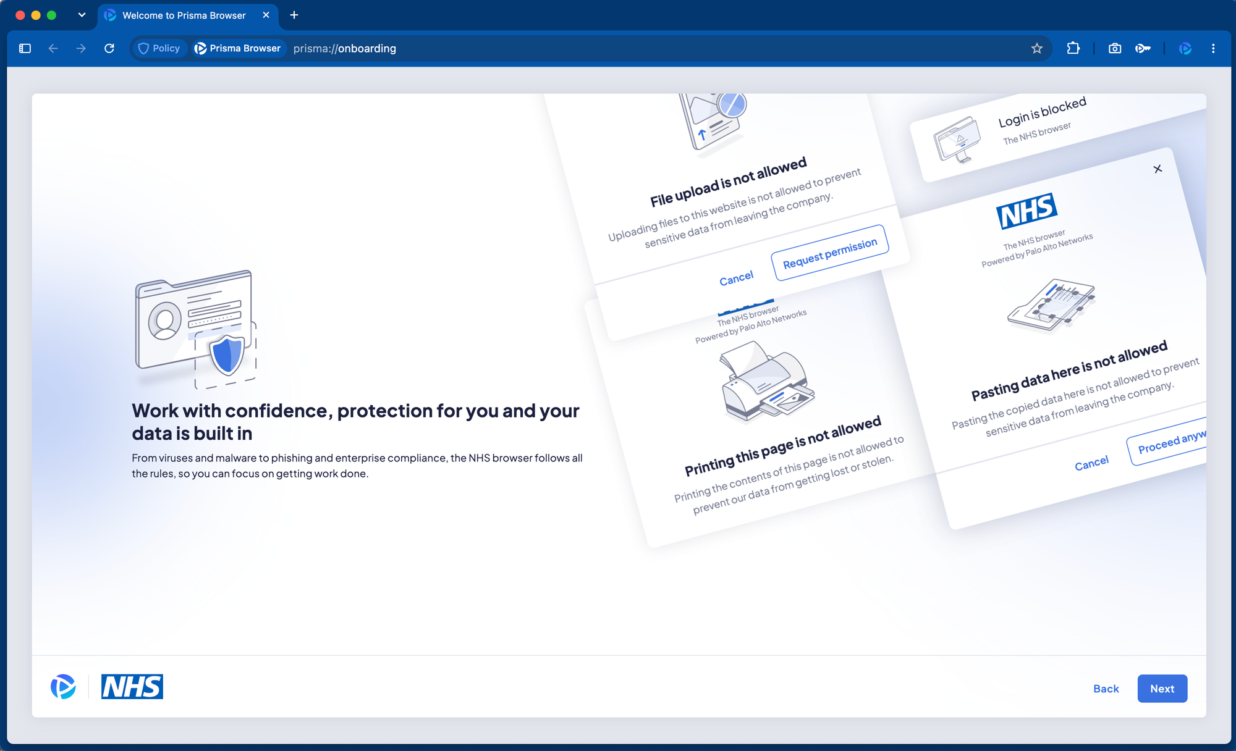Viewport: 1236px width, 751px height.
Task: Toggle the browser sidebar panel icon
Action: coord(25,48)
